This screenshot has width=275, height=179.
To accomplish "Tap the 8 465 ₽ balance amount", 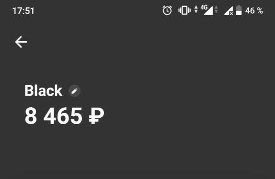I will 65,115.
